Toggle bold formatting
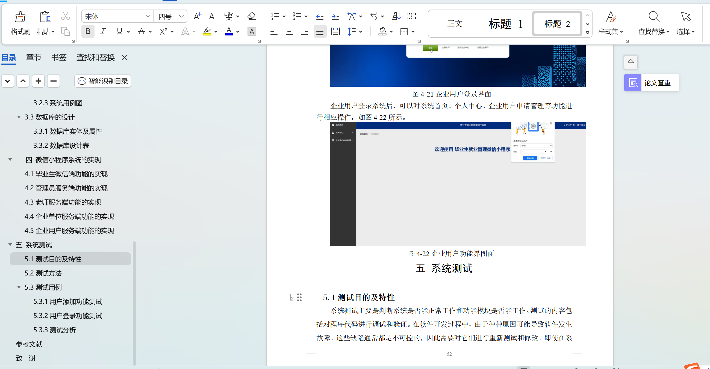This screenshot has height=369, width=710. 88,31
